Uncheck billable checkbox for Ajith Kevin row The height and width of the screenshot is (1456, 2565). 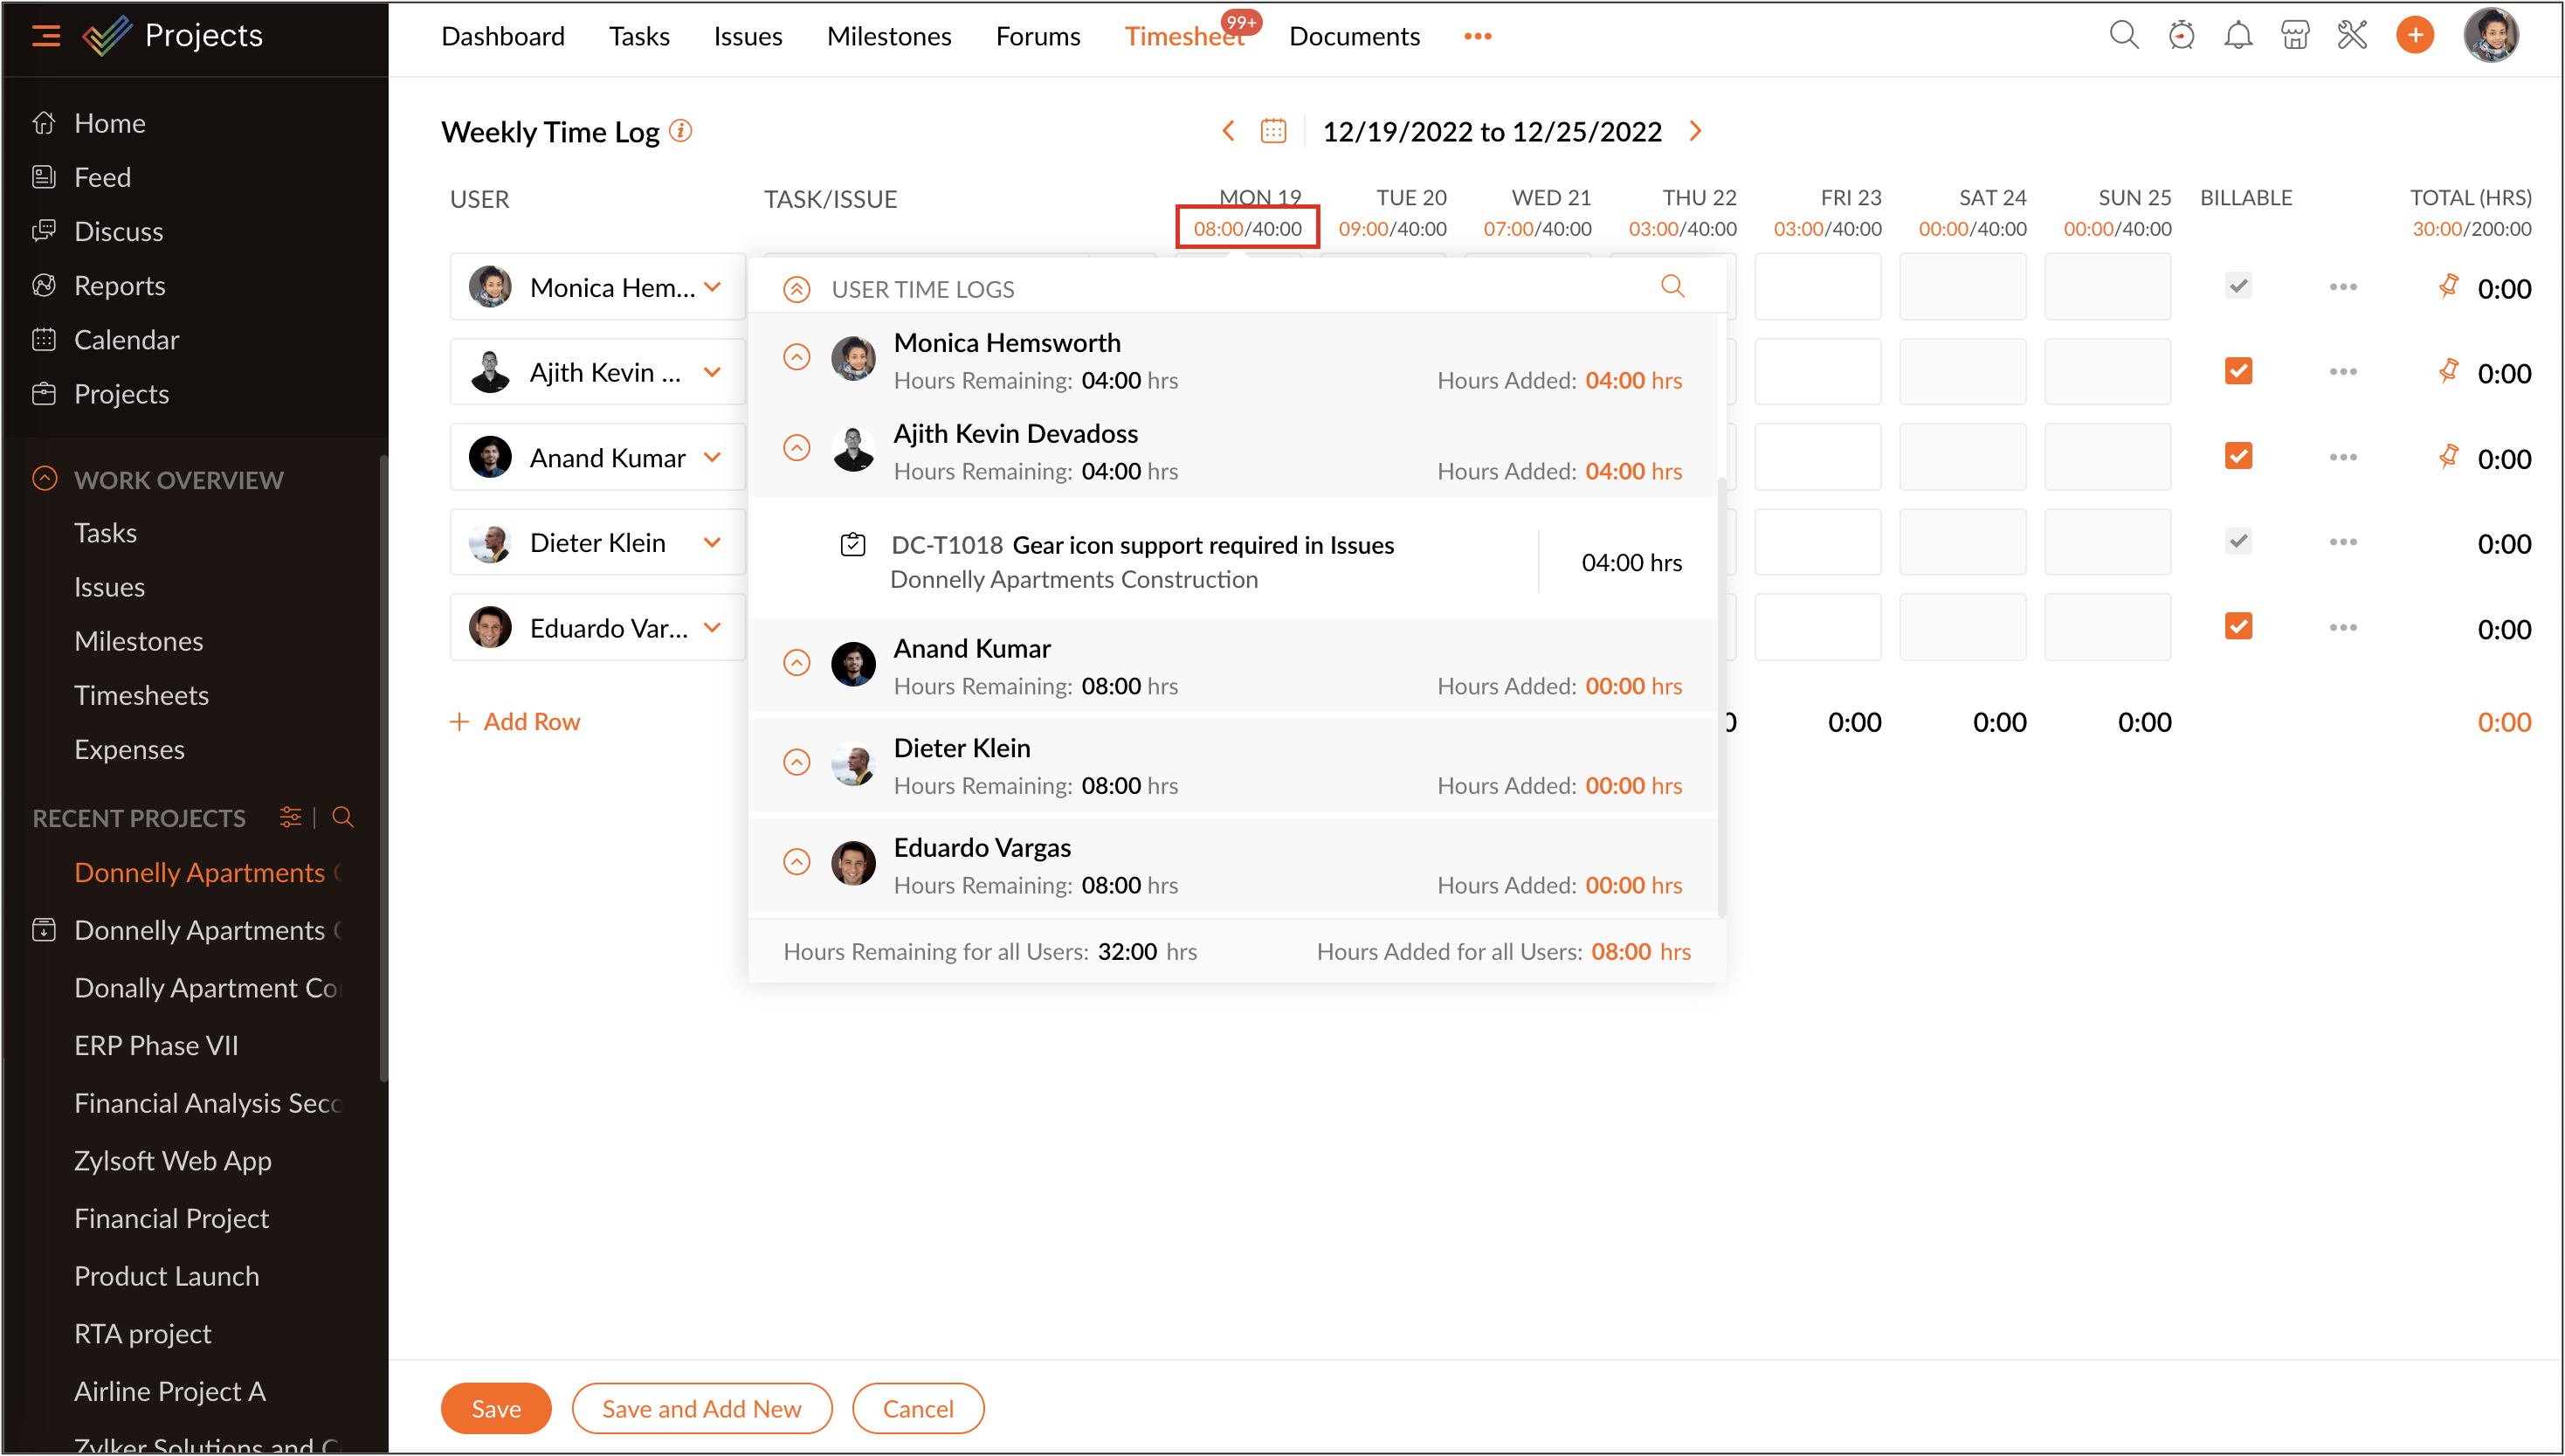2238,371
